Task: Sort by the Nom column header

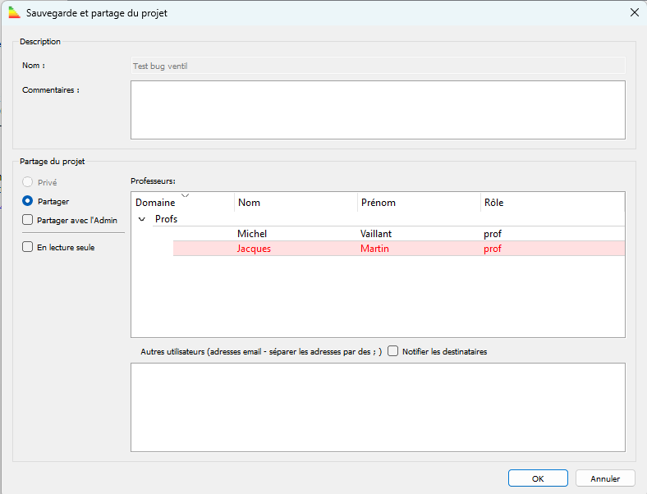Action: coord(249,203)
